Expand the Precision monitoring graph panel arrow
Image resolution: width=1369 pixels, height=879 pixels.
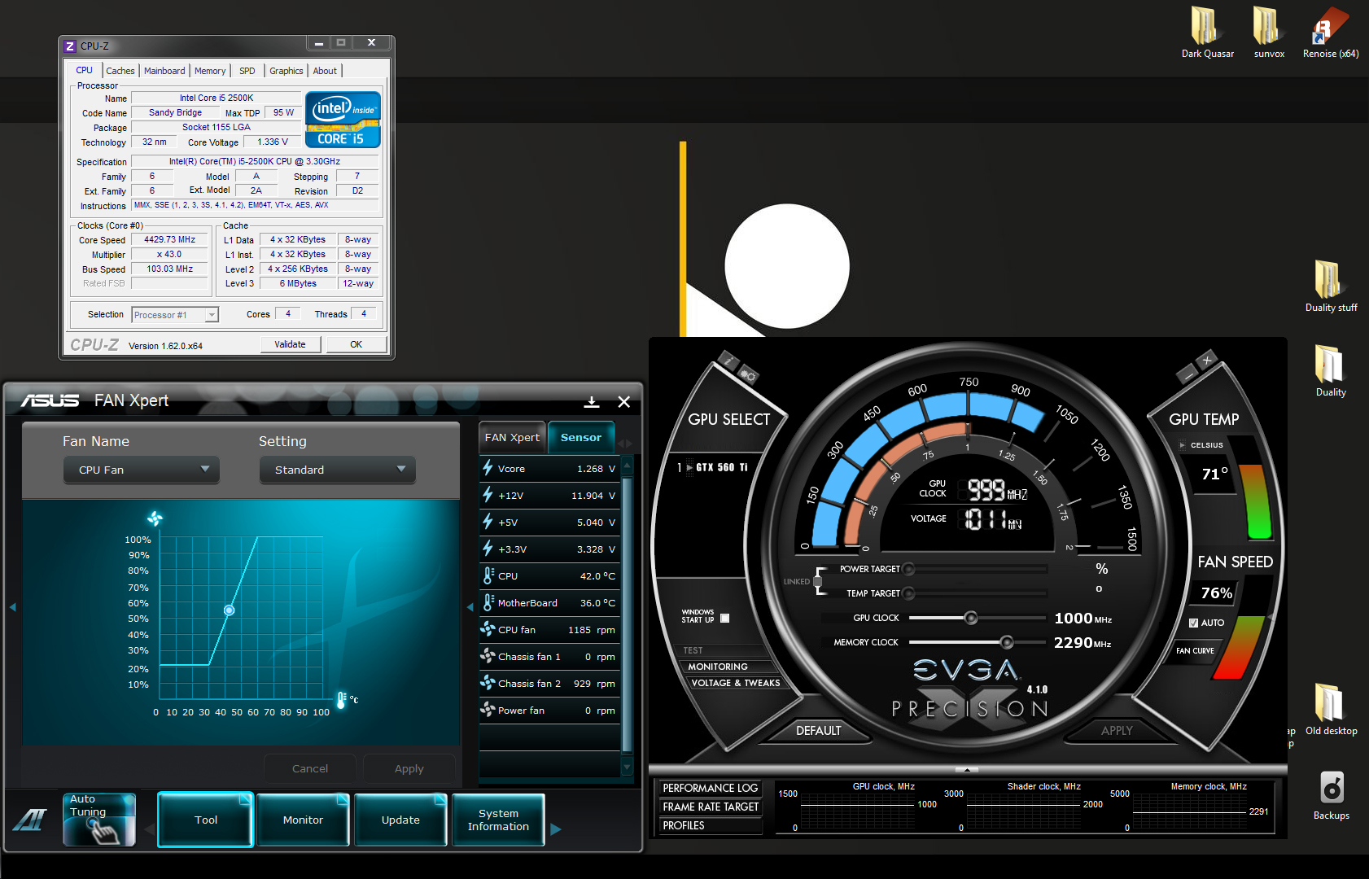tap(967, 769)
